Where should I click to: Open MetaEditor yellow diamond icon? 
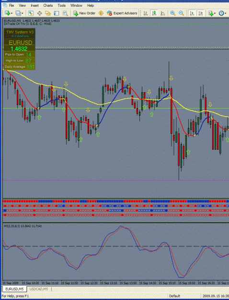pyautogui.click(x=101, y=13)
